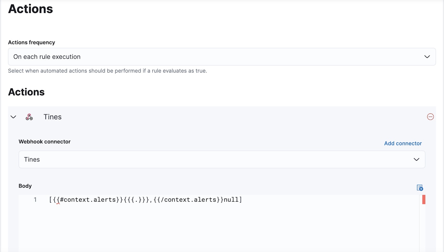
Task: Click the Add connector link
Action: (x=403, y=143)
